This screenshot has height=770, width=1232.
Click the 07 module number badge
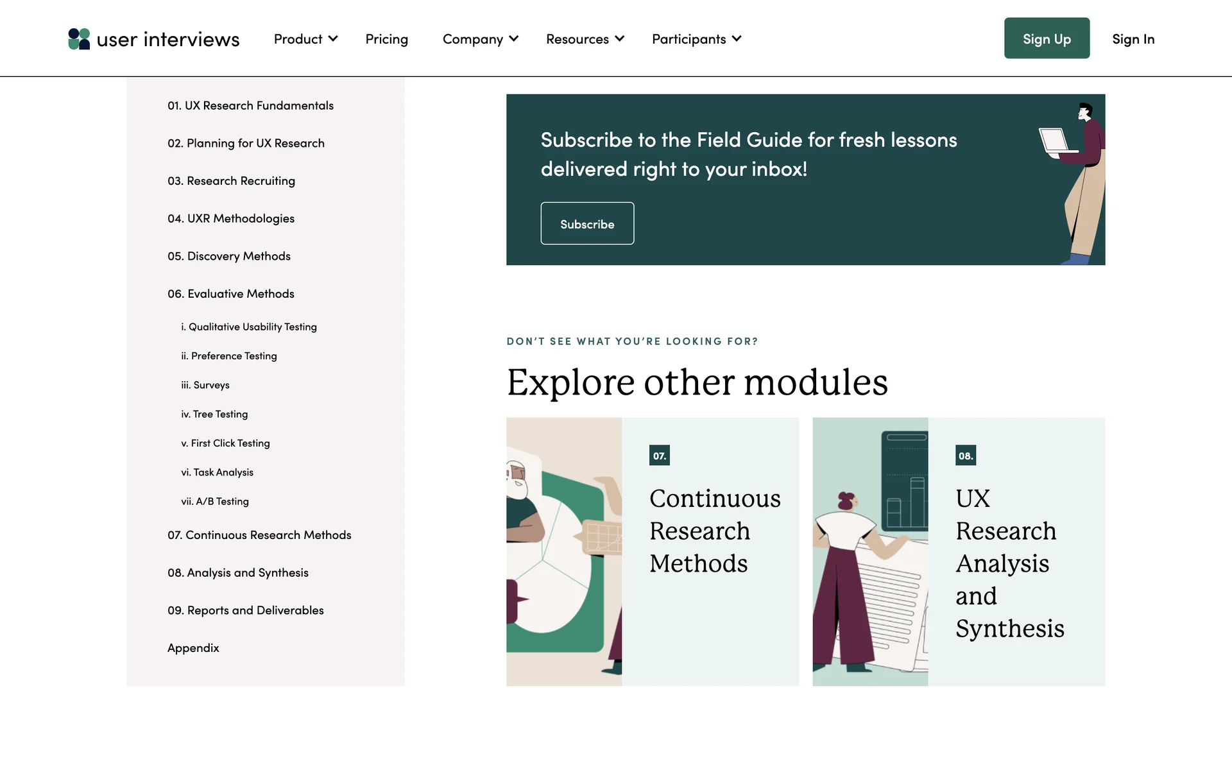659,456
